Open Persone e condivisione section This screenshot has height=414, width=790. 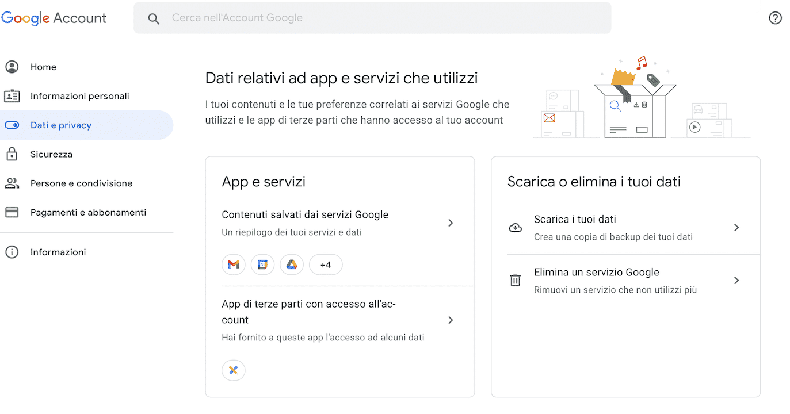(x=86, y=183)
